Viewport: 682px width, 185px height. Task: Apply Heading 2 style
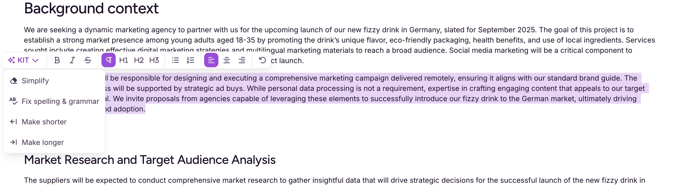point(139,60)
